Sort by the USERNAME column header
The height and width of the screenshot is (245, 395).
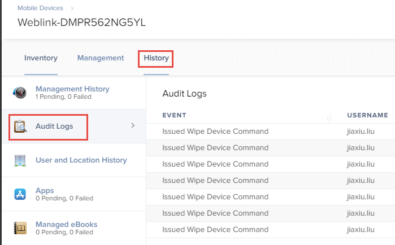(x=367, y=115)
